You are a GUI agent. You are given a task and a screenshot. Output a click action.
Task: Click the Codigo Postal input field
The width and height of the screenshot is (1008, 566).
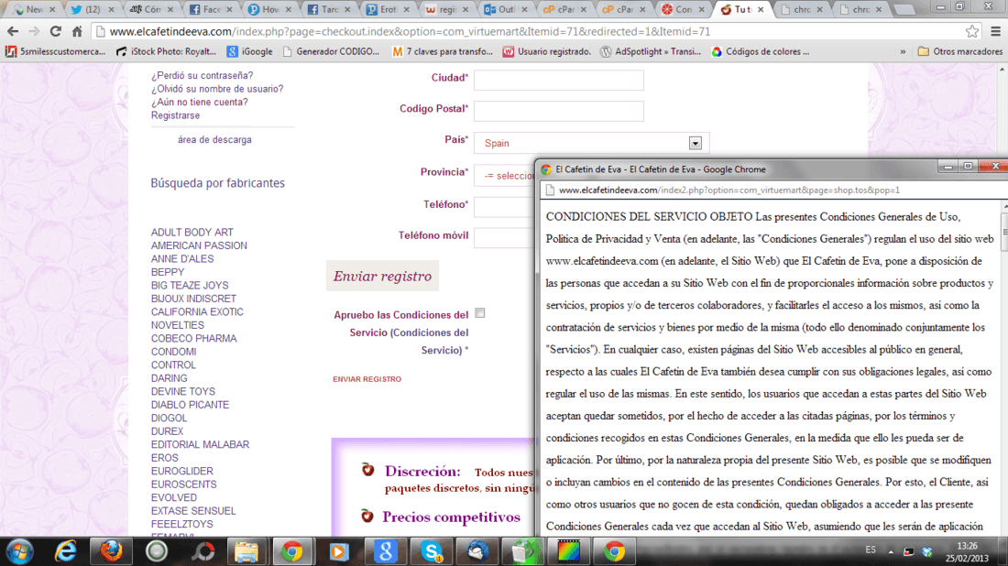(x=559, y=111)
